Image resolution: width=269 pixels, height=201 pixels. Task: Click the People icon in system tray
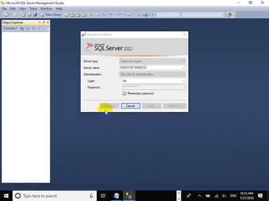coord(189,195)
